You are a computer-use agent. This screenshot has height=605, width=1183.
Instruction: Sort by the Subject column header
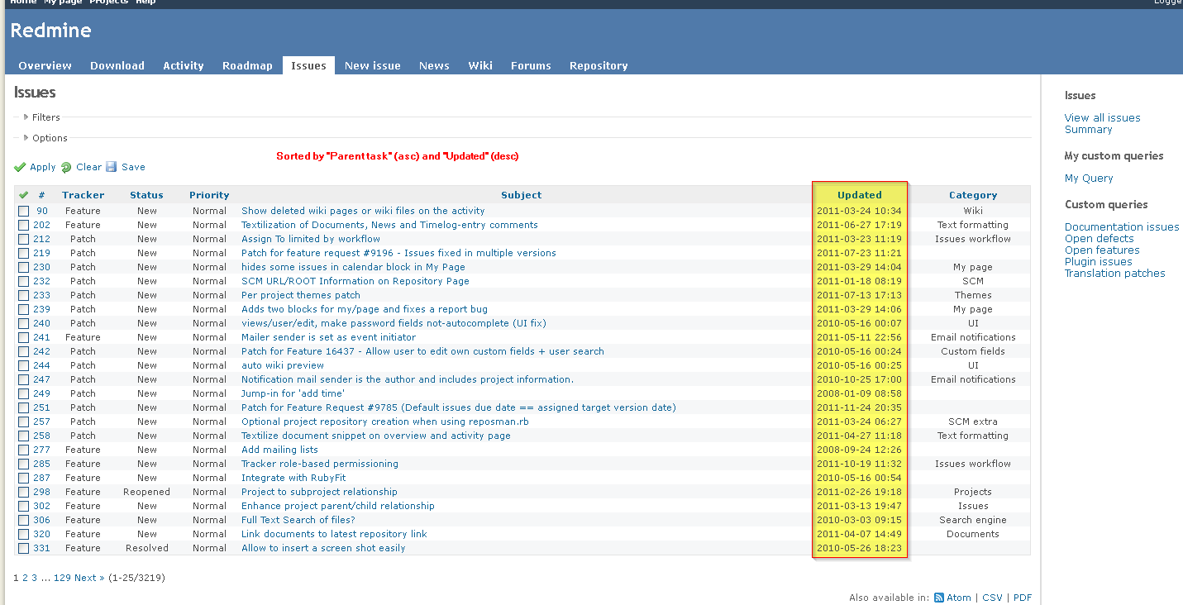click(x=521, y=196)
